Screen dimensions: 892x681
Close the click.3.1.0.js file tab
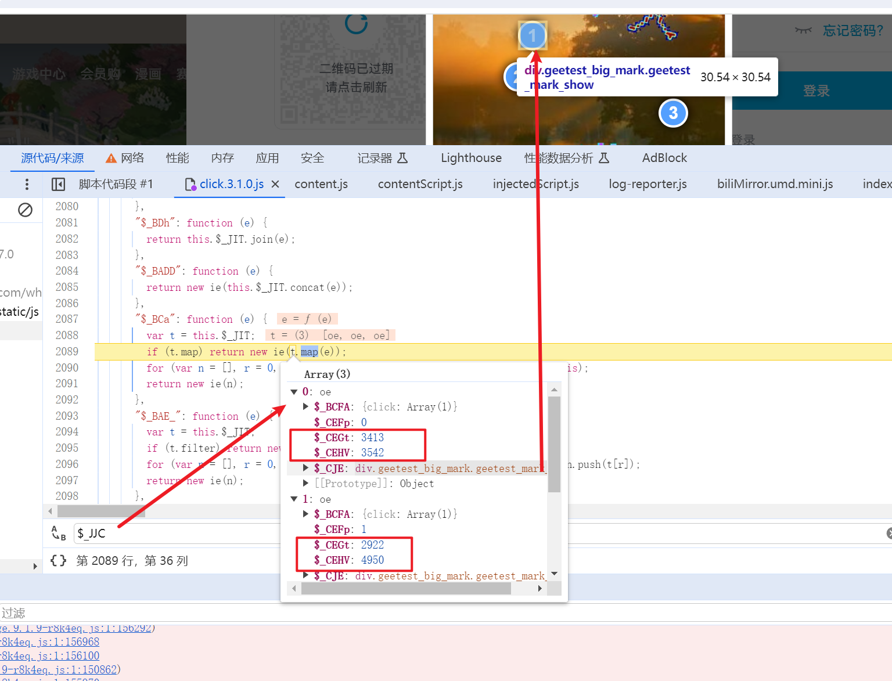tap(275, 184)
